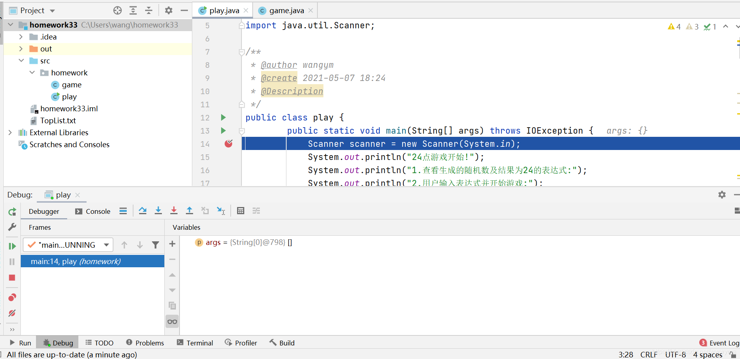Screen dimensions: 740x359
Task: Click warnings count indicator
Action: [x=674, y=27]
